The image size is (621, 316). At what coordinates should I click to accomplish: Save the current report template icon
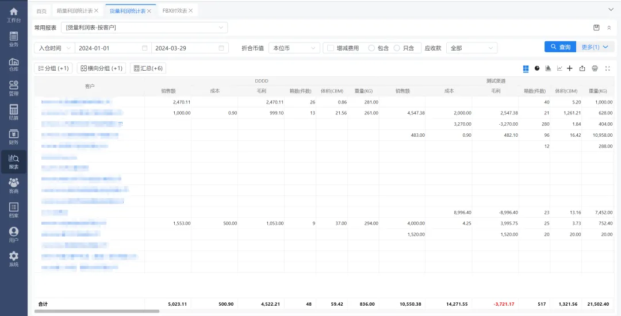(x=596, y=28)
